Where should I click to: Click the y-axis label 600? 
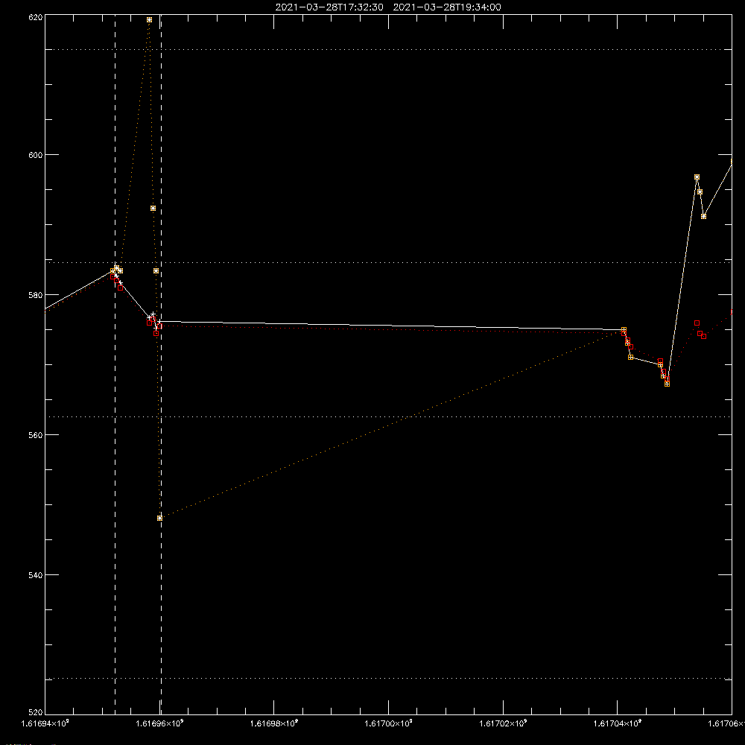click(36, 155)
